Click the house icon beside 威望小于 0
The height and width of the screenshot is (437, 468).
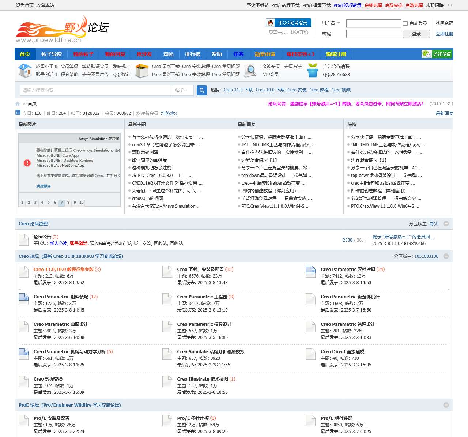[x=25, y=70]
